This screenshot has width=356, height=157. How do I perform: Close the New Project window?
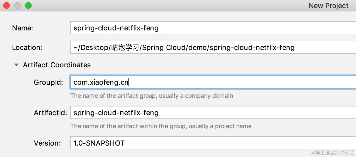[x=7, y=5]
